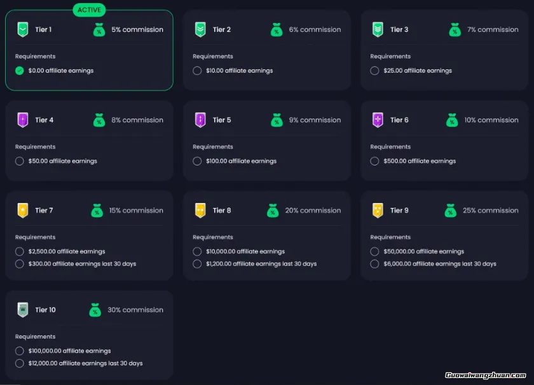
Task: Click the Tier 3 Requirements label
Action: (x=390, y=57)
